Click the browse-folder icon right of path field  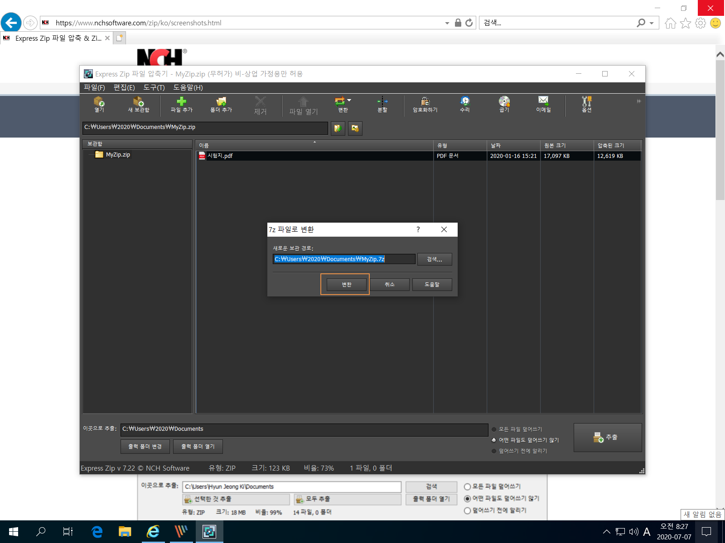[355, 129]
